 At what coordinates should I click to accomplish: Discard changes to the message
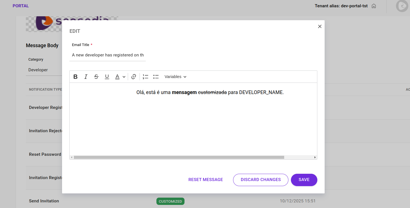[x=260, y=180]
